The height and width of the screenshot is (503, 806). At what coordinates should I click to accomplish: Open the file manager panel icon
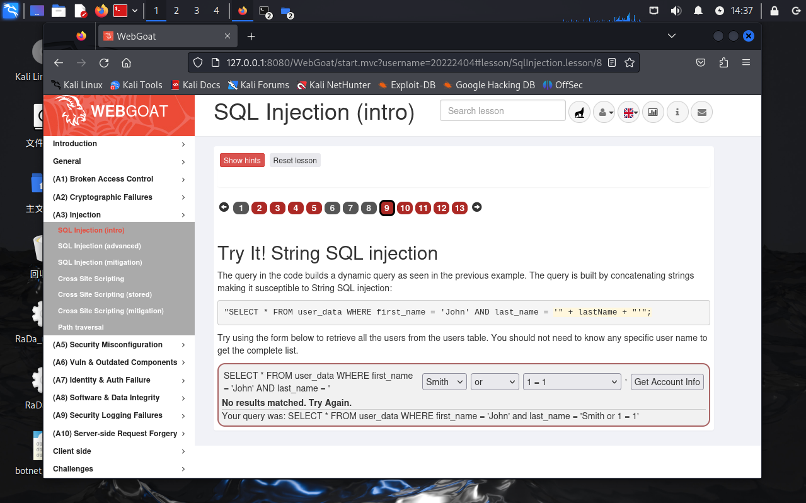59,11
